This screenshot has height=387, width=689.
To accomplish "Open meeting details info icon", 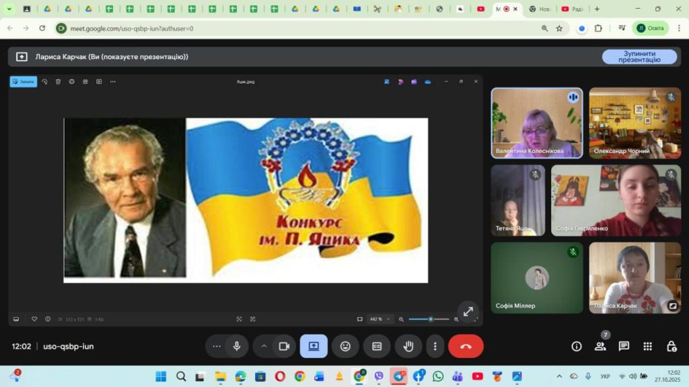I will coord(577,346).
